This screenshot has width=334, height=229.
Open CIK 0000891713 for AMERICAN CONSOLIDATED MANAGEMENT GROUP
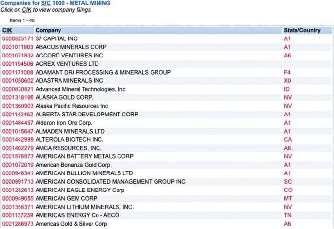(x=18, y=182)
